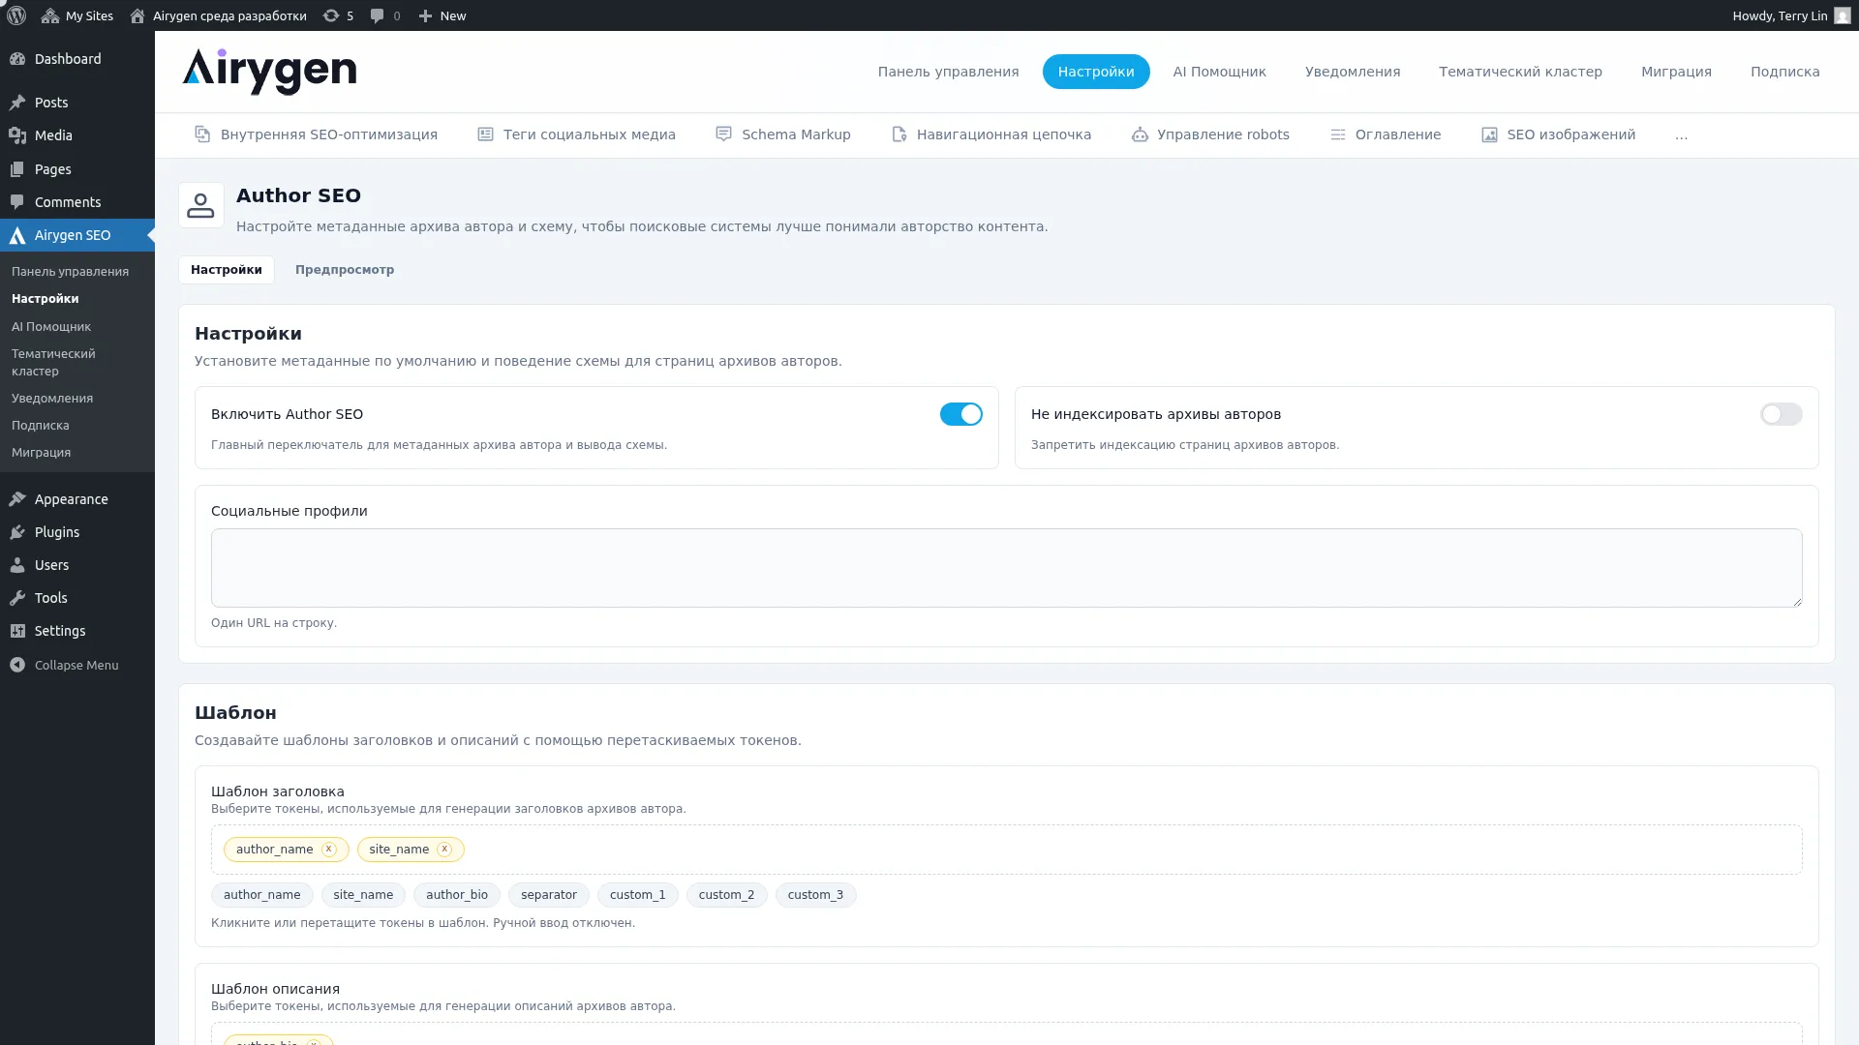Screen dimensions: 1859x1045
Task: Add the custom_2 token to title template
Action: tap(726, 895)
